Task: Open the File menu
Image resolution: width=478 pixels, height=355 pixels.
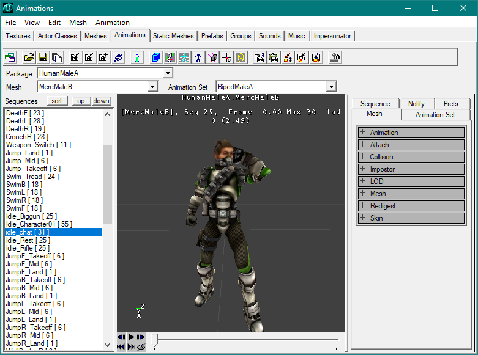Action: pyautogui.click(x=10, y=23)
